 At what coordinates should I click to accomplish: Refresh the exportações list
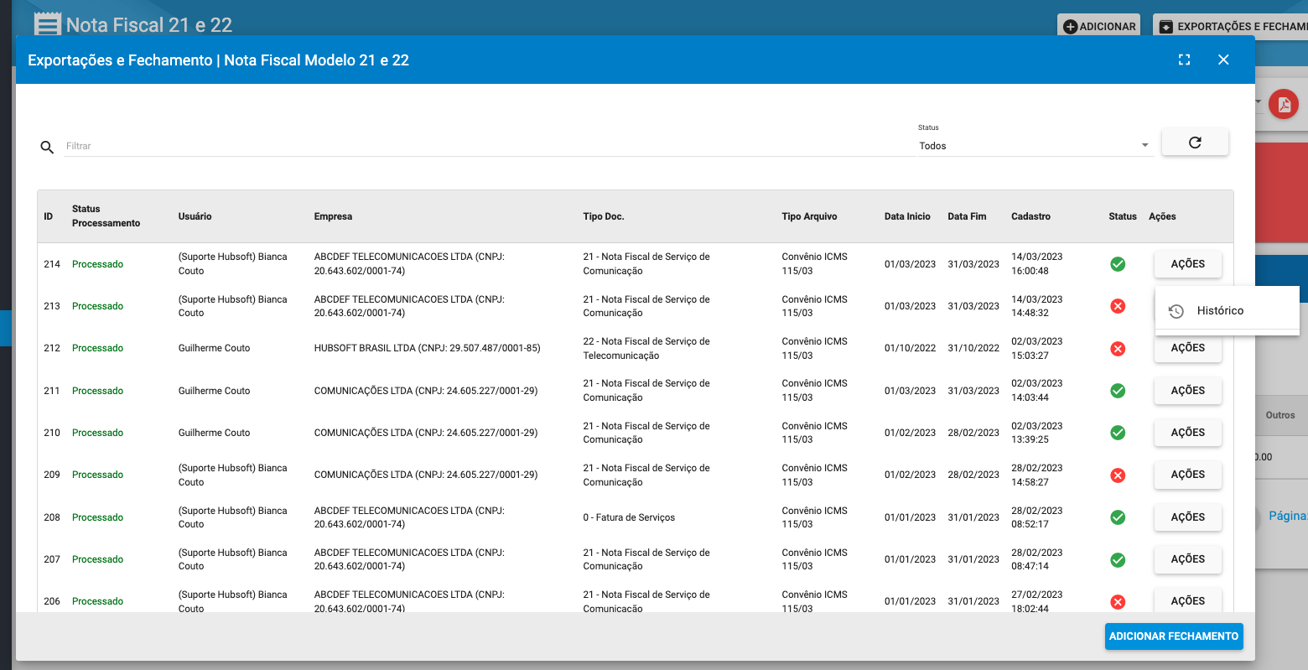point(1195,143)
